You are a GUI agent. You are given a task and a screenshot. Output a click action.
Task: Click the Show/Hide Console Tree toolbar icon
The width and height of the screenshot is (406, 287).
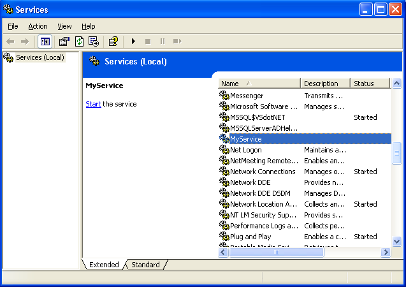(45, 41)
